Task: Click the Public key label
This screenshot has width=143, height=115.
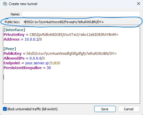Action: [12, 22]
